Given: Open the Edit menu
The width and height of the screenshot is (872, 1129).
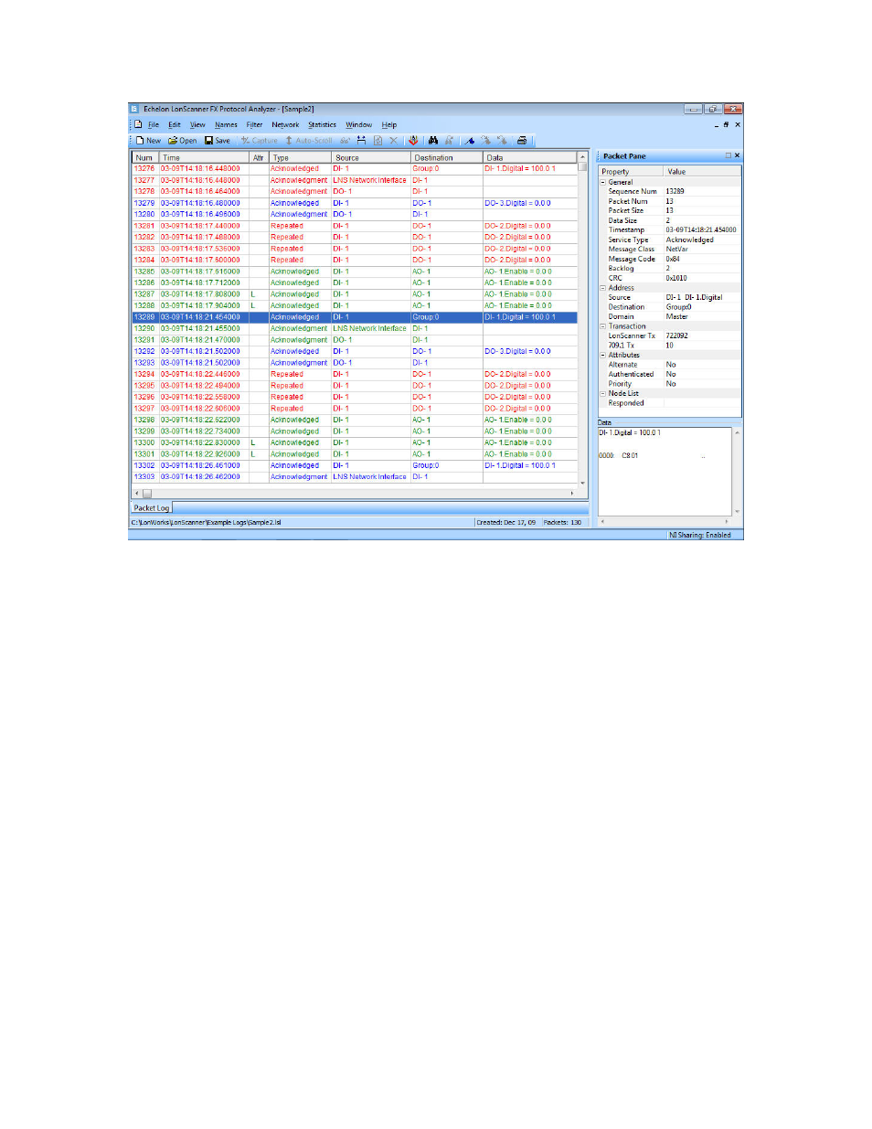Looking at the screenshot, I should coord(175,125).
